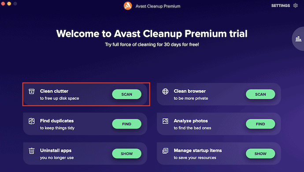This screenshot has width=304, height=172.
Task: Click the Clean browser globe icon
Action: pyautogui.click(x=165, y=91)
